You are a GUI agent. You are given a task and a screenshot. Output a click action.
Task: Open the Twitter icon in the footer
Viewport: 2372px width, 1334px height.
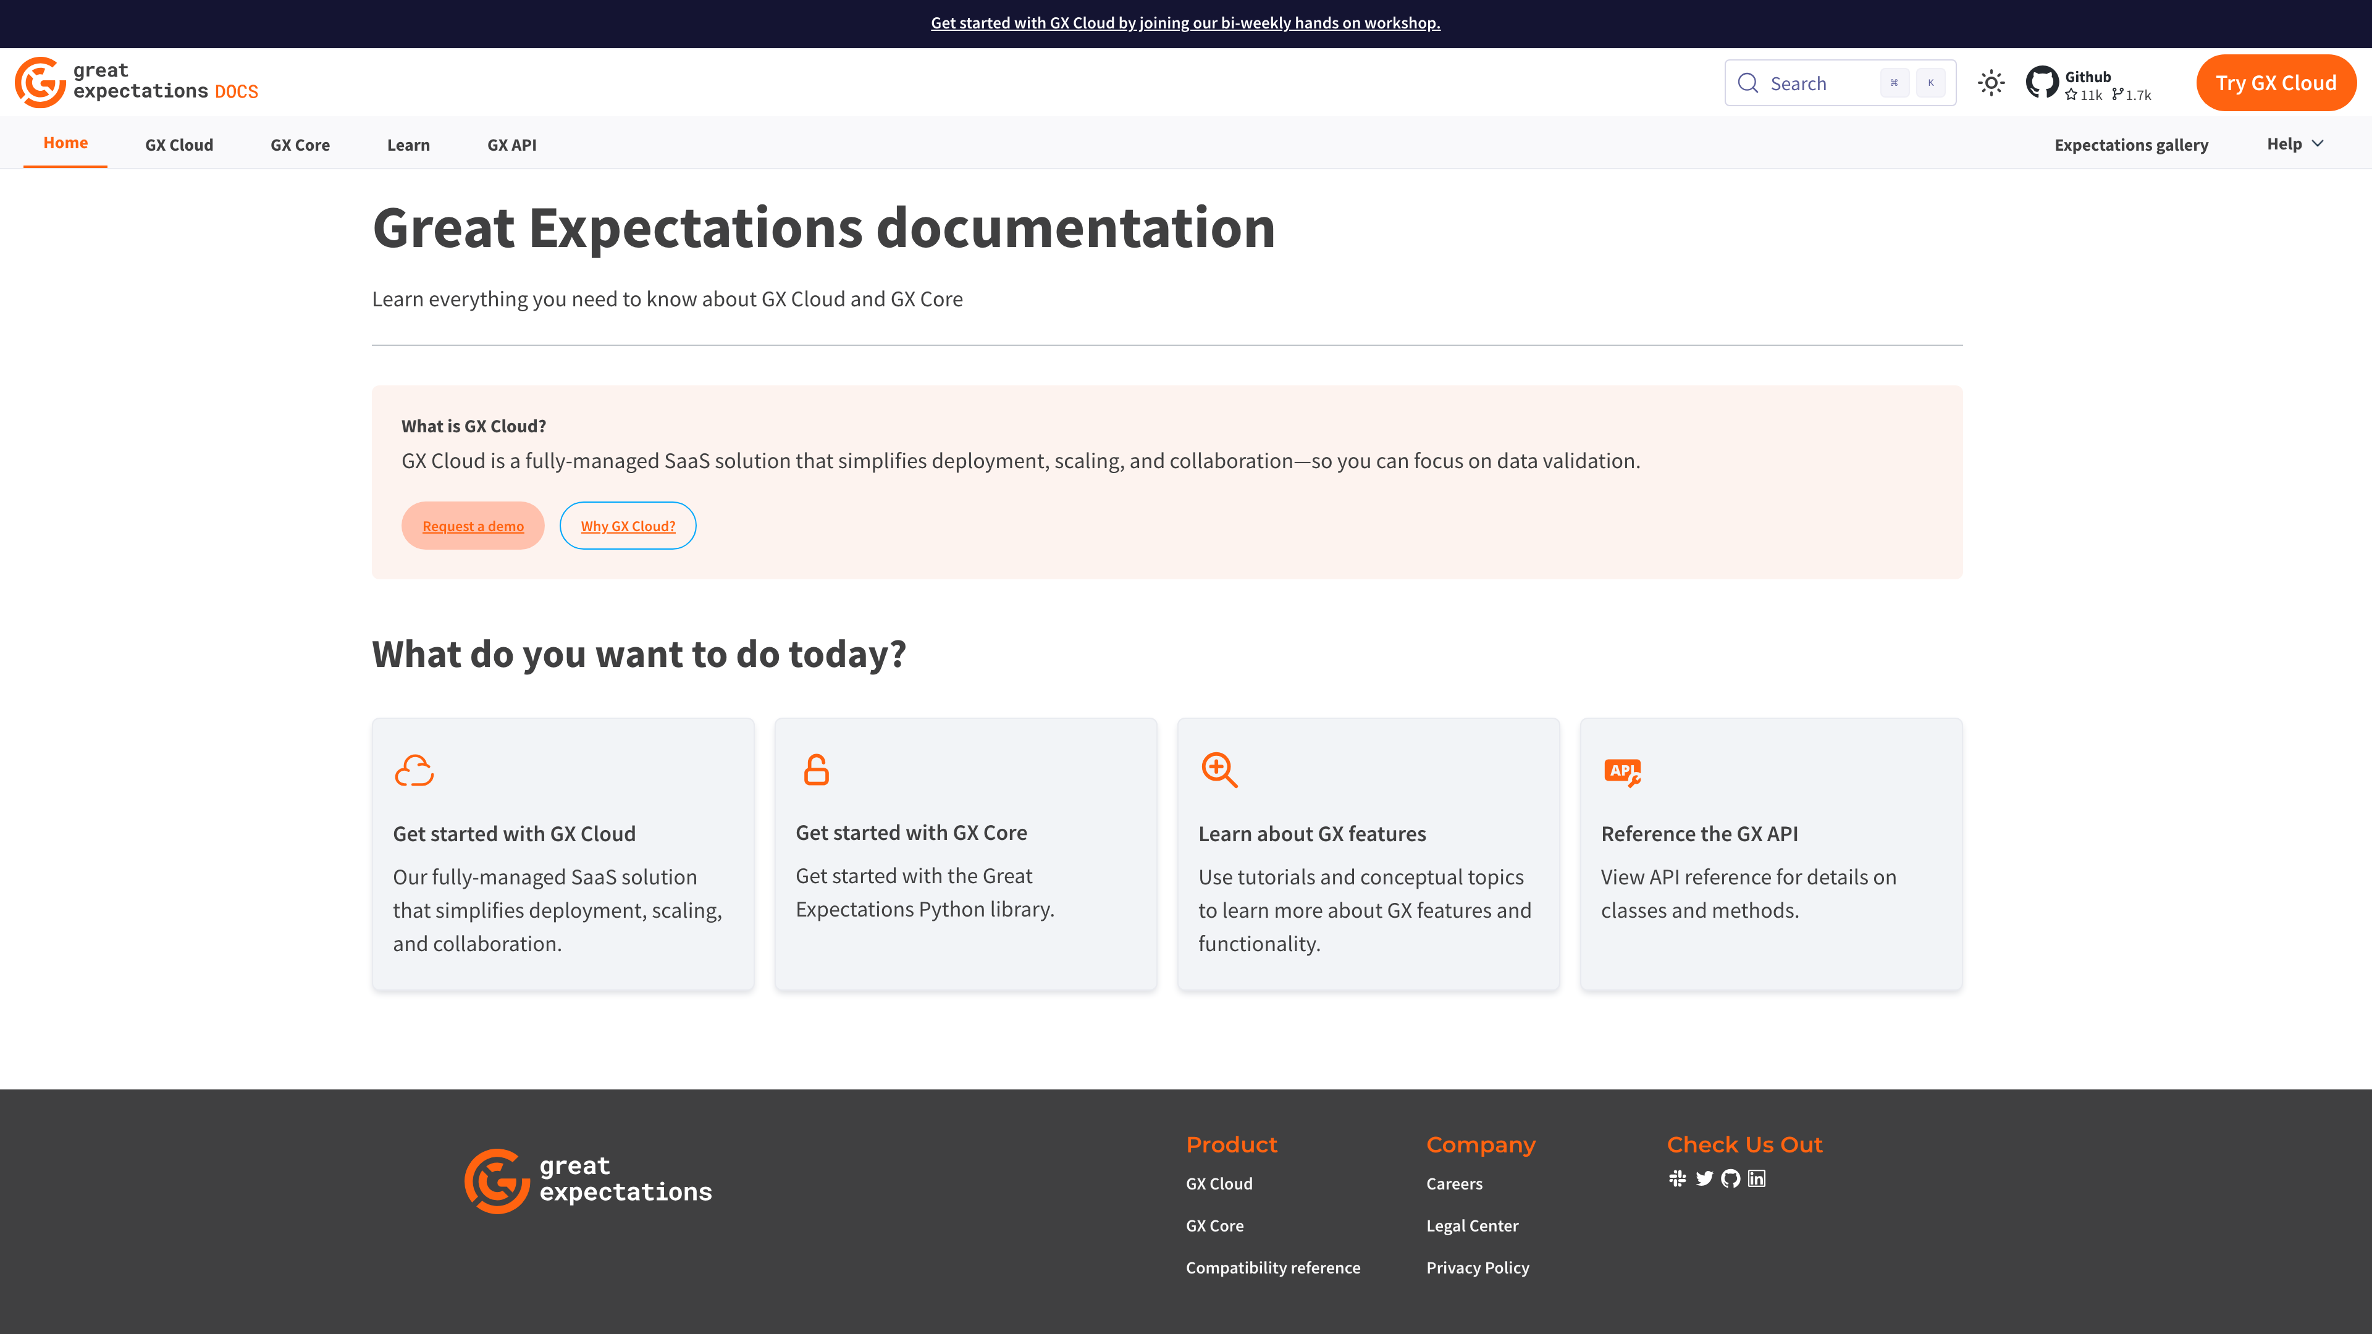[1704, 1178]
